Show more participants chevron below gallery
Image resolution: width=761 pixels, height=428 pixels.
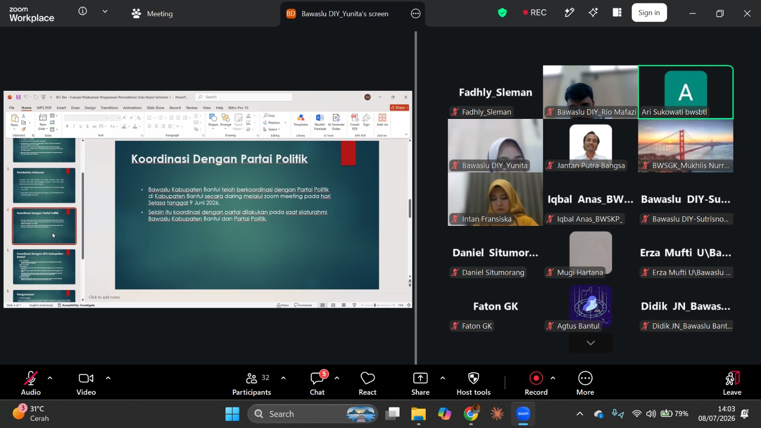tap(591, 343)
